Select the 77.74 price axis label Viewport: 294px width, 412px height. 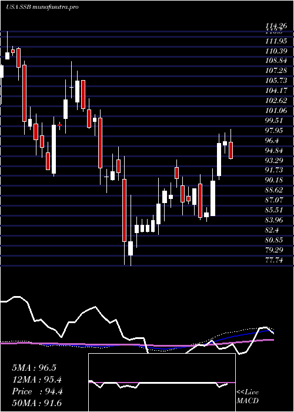point(275,260)
